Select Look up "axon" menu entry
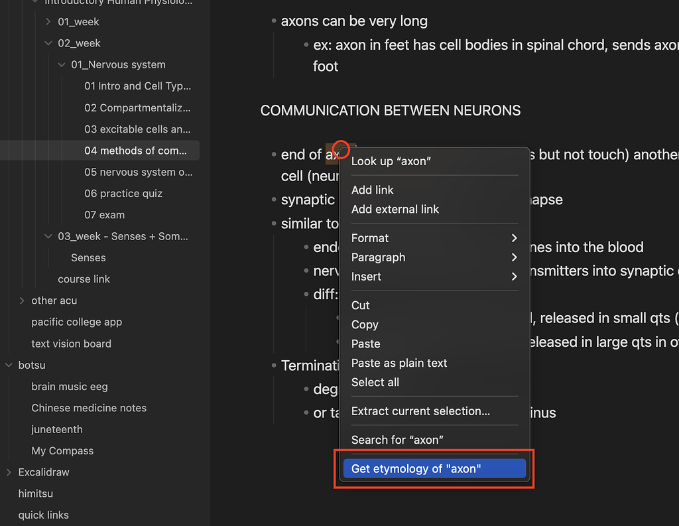 391,161
